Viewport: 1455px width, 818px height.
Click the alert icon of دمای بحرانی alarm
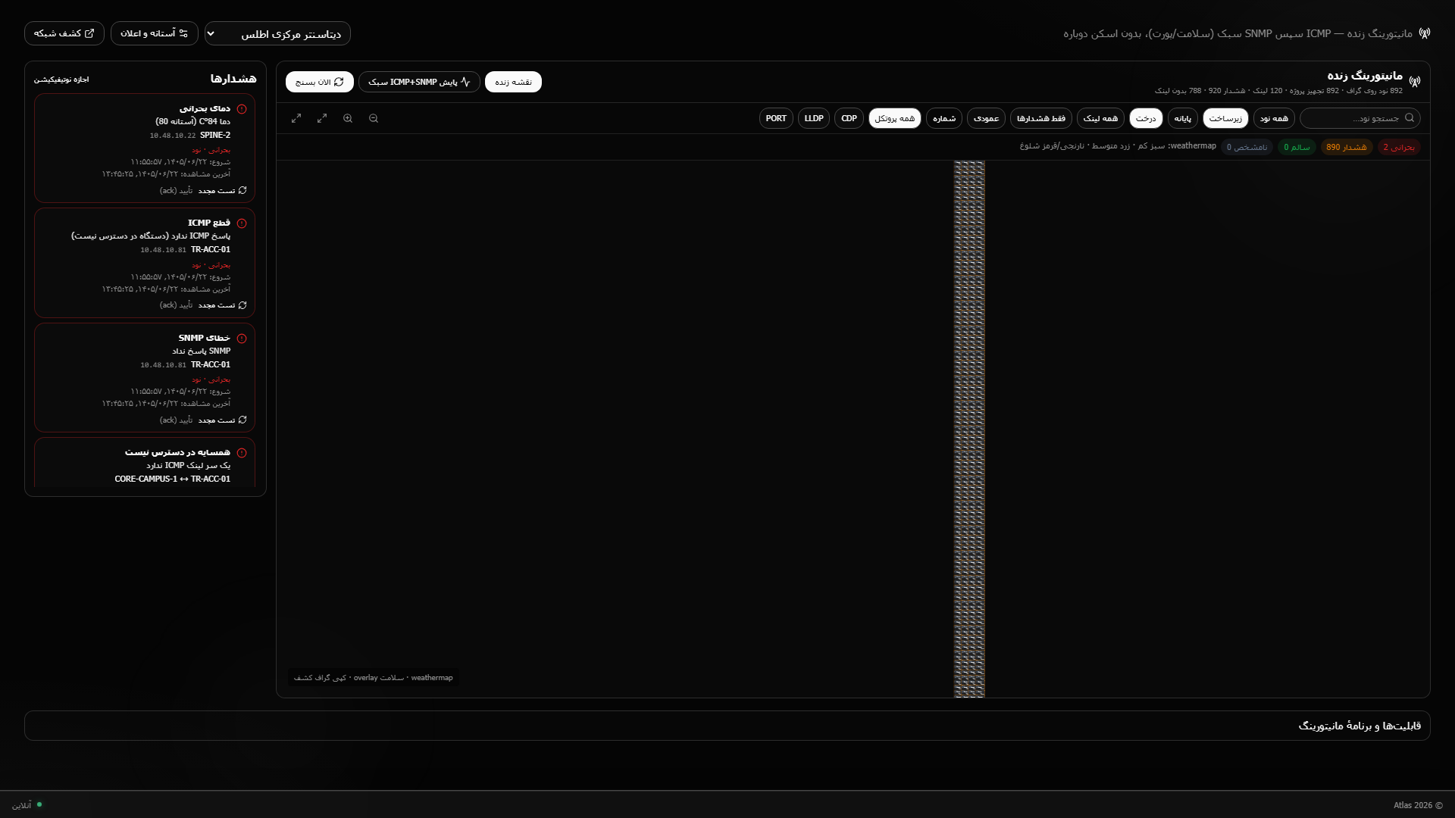pyautogui.click(x=242, y=109)
